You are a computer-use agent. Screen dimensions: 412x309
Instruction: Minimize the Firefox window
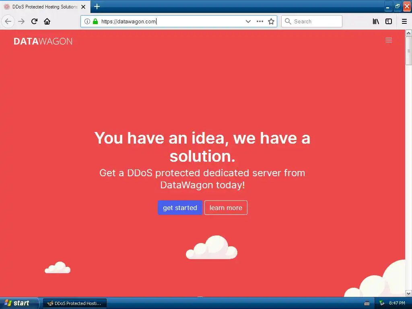[387, 6]
